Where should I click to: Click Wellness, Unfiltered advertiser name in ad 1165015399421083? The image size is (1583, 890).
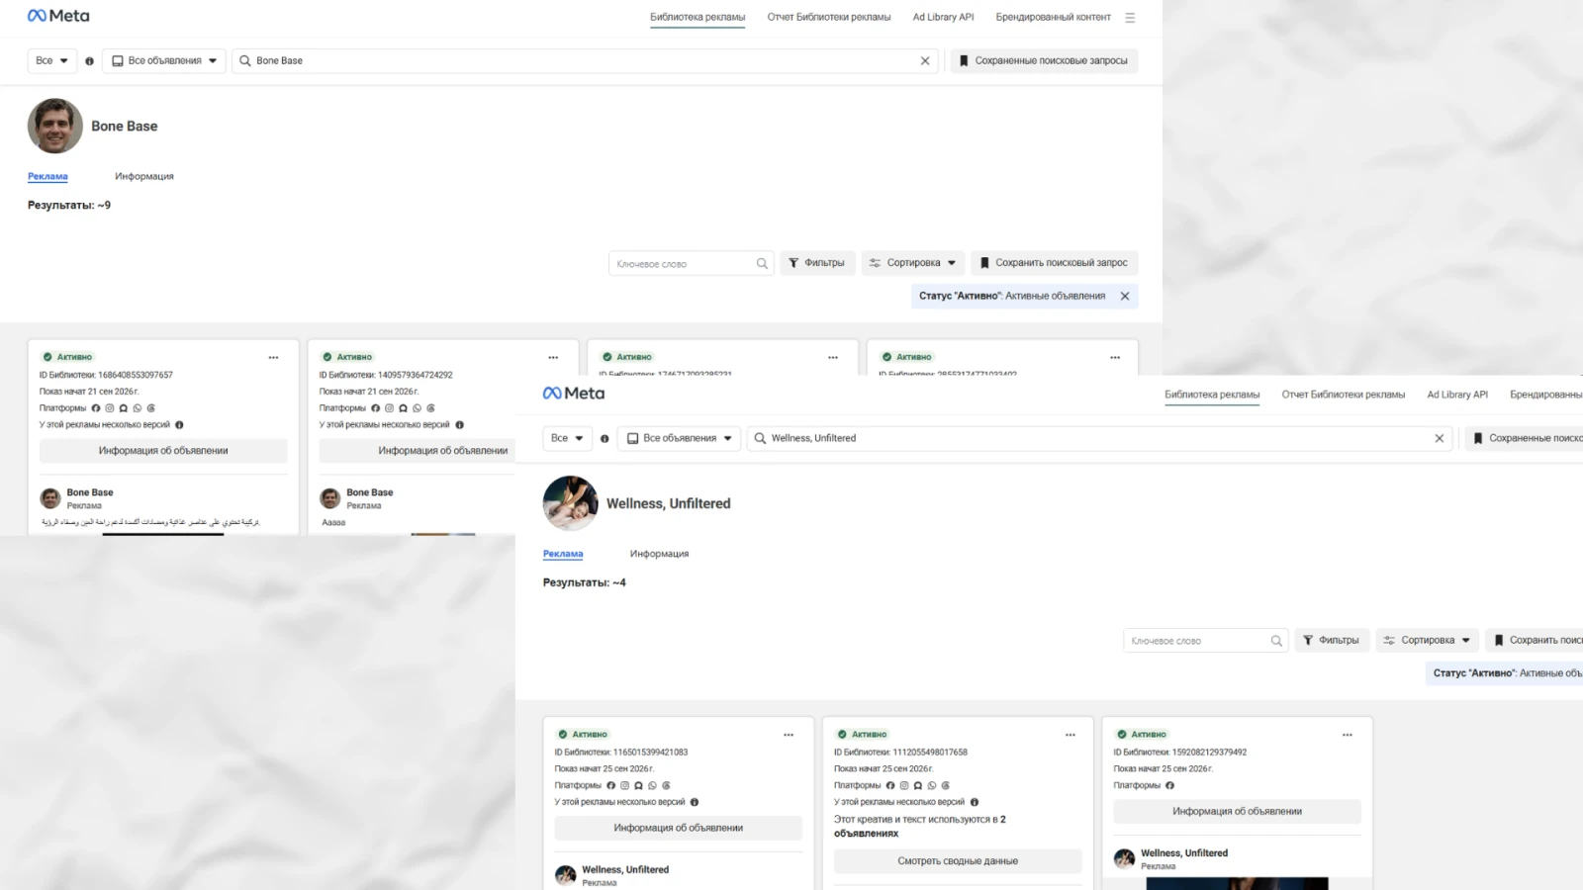pos(625,870)
